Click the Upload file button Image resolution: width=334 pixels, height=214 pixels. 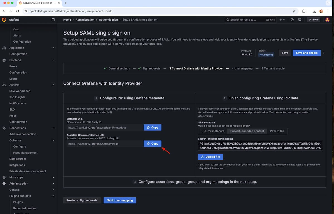coord(210,157)
